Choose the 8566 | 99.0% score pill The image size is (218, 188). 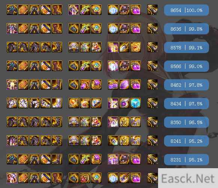click(187, 66)
